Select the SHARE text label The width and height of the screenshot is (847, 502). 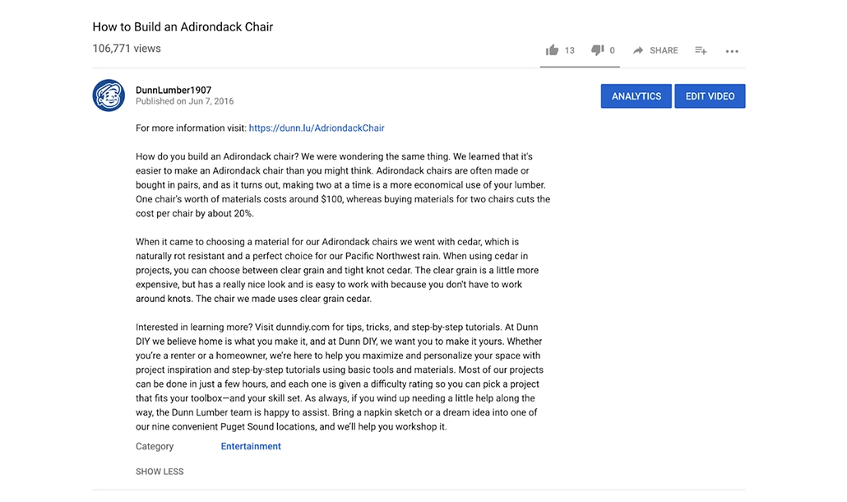click(664, 50)
